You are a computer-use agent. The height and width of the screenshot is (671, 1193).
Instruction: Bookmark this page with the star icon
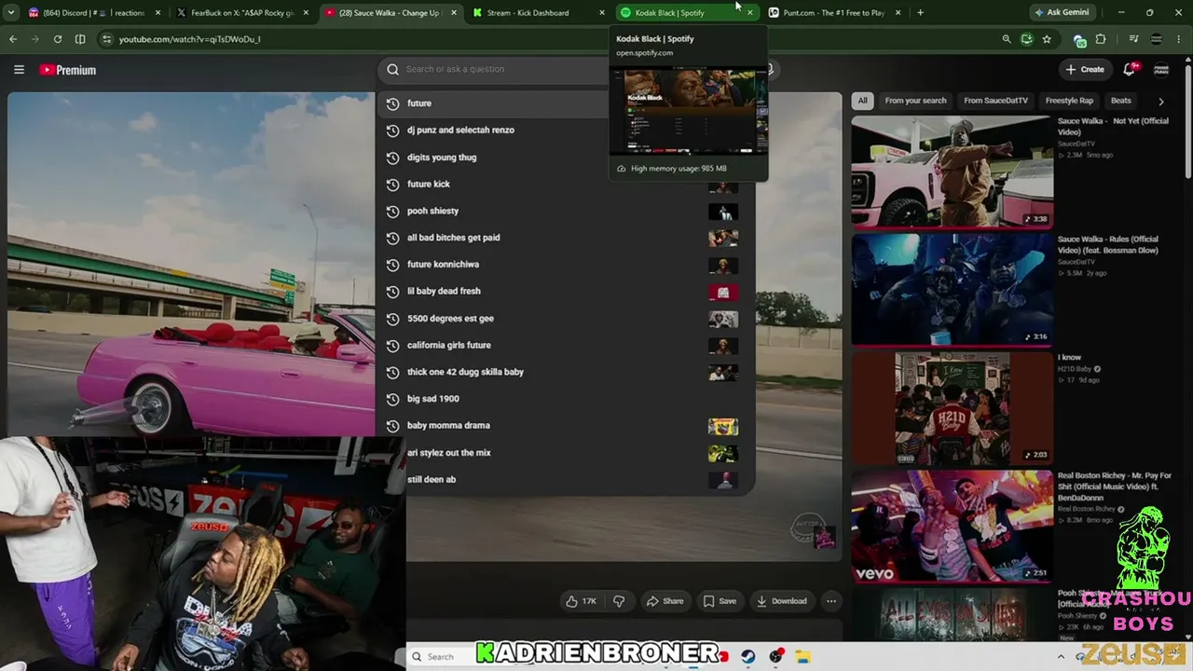coord(1047,39)
